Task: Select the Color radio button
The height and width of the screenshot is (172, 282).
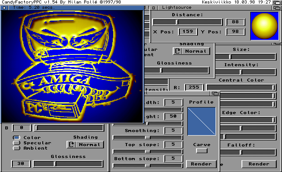Action: 16,137
